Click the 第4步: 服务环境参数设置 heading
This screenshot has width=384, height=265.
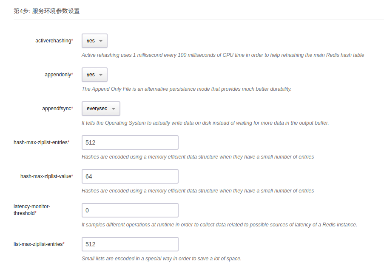[x=47, y=11]
